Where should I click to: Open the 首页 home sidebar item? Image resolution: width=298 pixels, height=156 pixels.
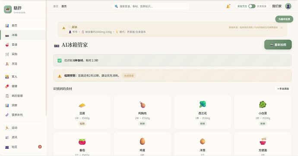[23, 25]
